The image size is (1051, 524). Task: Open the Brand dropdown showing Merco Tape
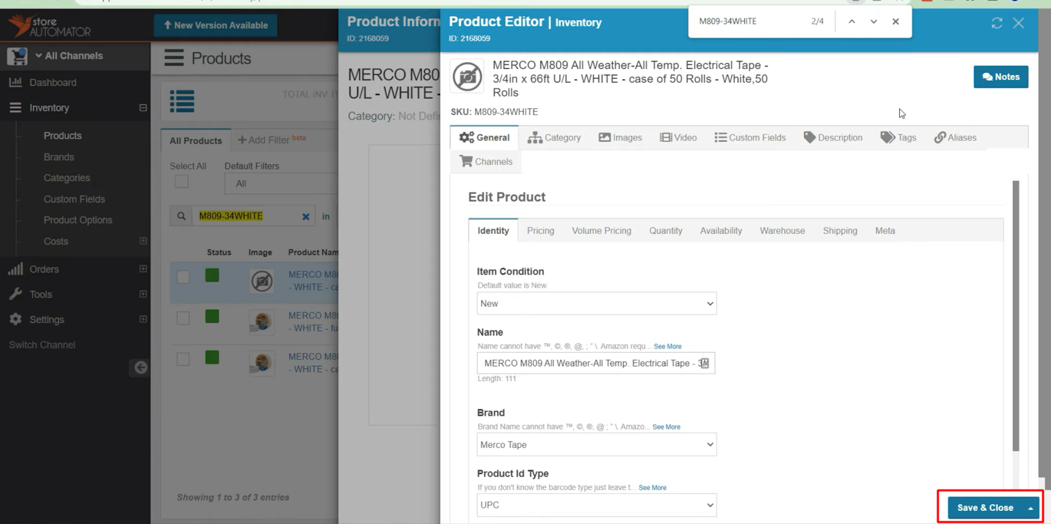(x=596, y=445)
